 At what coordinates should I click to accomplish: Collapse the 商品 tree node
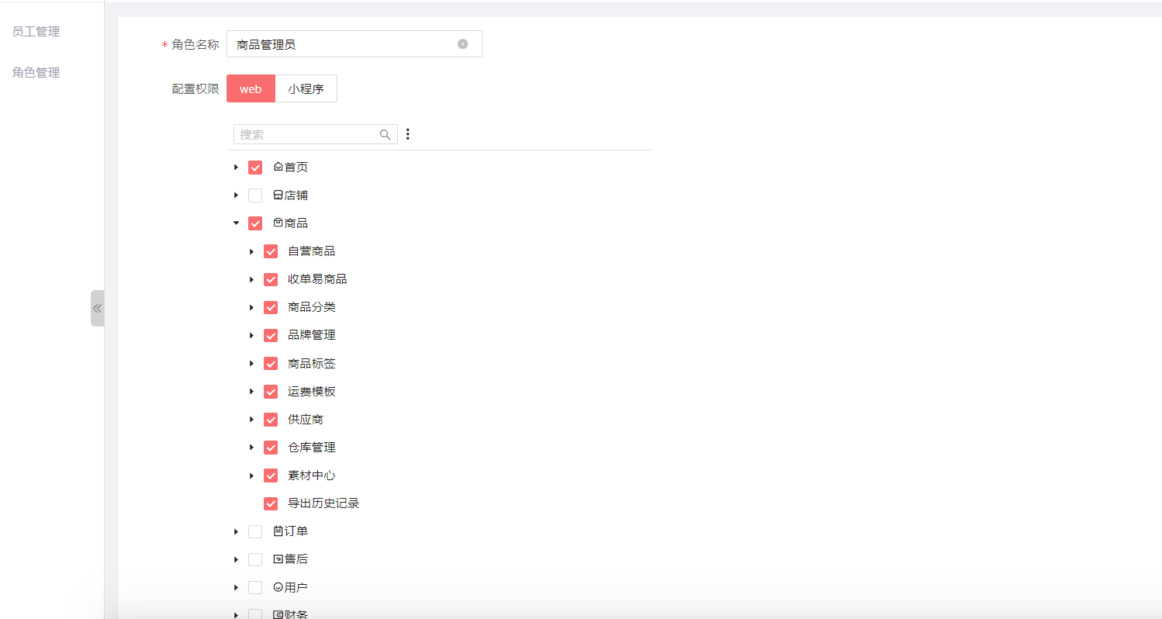click(236, 223)
